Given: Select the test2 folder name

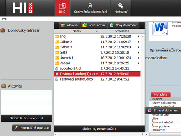Looking at the screenshot, I should (63, 52).
